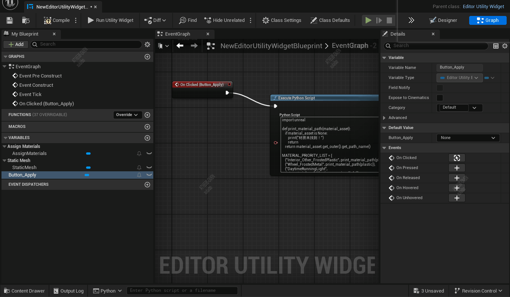The height and width of the screenshot is (297, 510).
Task: Switch to Designer mode
Action: pyautogui.click(x=443, y=20)
